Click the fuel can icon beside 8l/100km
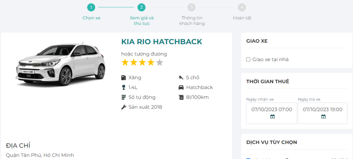The height and width of the screenshot is (159, 353). coord(181,97)
